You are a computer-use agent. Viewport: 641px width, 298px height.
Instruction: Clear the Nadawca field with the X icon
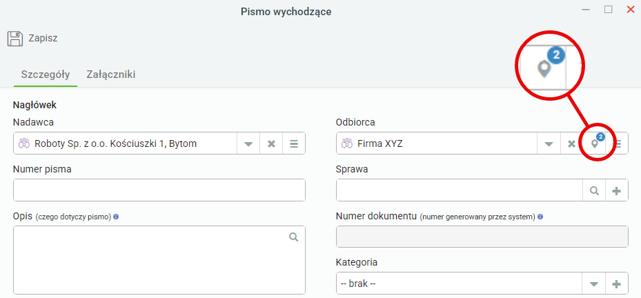coord(271,144)
